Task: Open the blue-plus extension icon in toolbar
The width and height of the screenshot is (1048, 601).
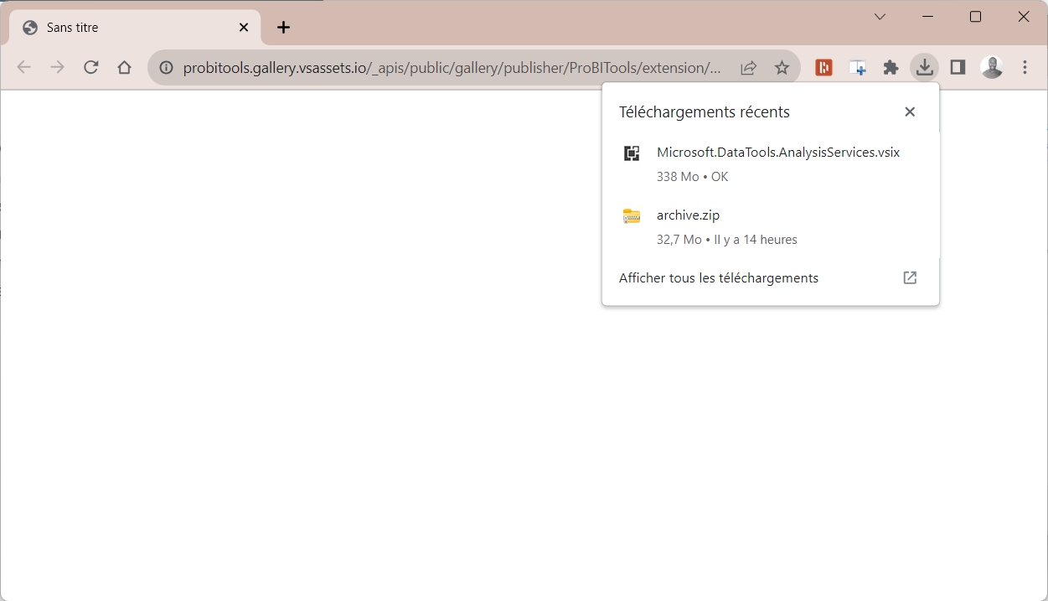Action: click(857, 68)
